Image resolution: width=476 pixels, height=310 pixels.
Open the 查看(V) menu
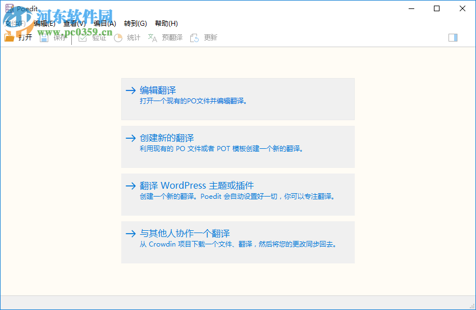(x=74, y=24)
